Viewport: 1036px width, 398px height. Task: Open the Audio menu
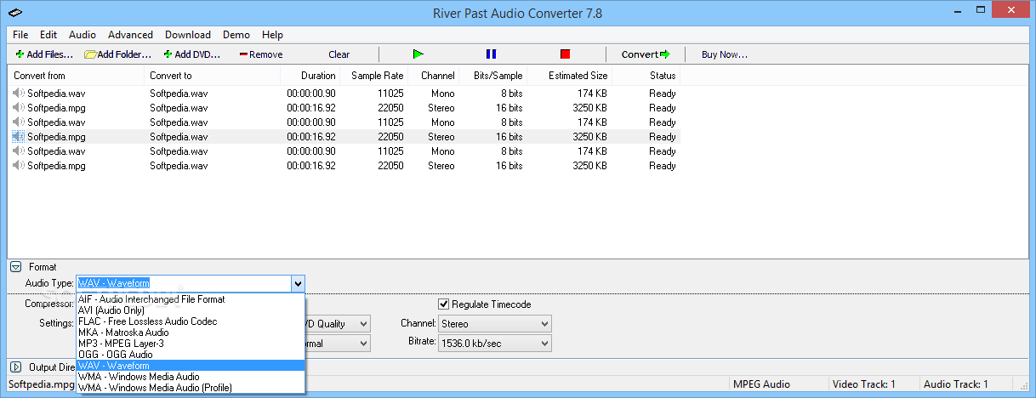tap(83, 35)
